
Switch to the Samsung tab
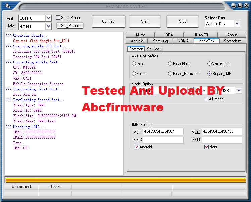pos(160,41)
